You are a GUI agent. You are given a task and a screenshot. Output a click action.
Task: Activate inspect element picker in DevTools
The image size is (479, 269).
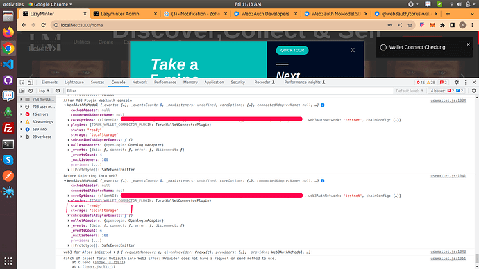pyautogui.click(x=22, y=83)
